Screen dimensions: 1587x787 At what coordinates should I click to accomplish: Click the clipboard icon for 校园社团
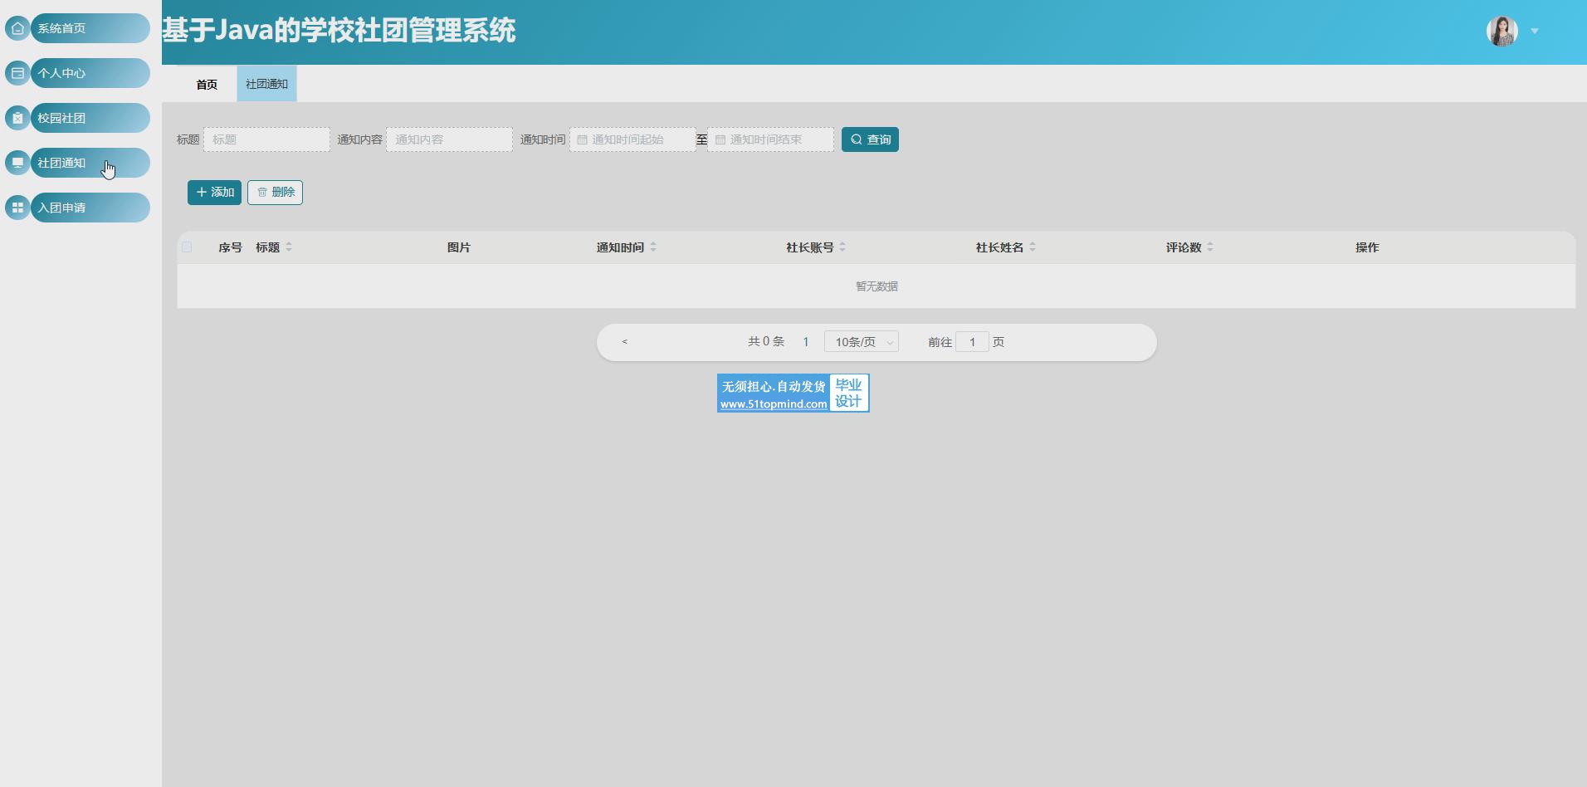point(17,118)
